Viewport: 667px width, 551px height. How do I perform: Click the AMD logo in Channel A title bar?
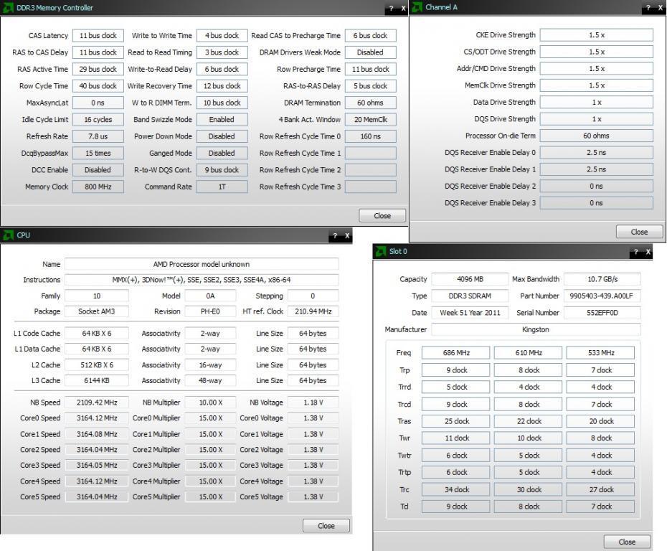(417, 7)
